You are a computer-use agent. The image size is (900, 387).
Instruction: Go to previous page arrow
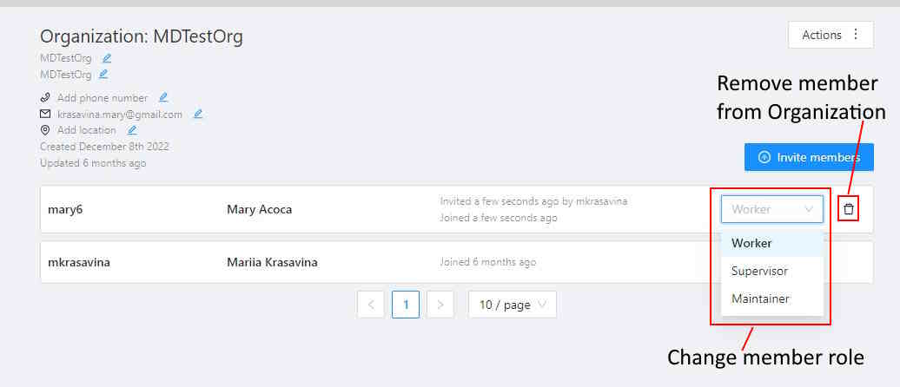click(371, 305)
